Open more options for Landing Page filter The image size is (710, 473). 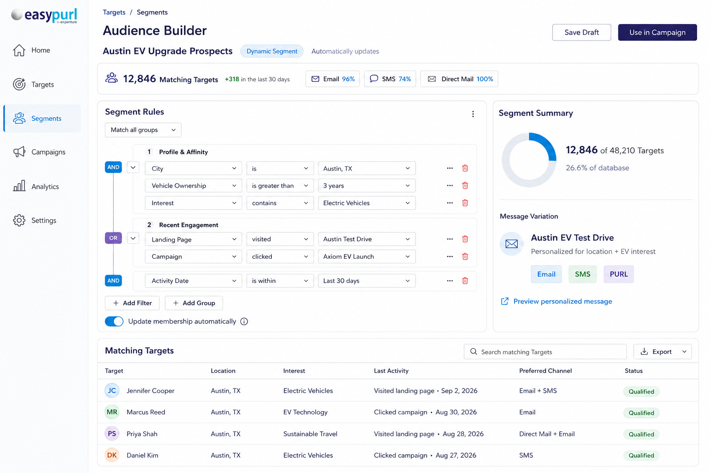pos(450,239)
